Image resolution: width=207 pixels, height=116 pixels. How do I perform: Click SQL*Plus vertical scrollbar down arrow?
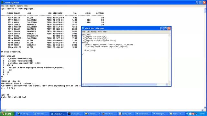[x=205, y=108]
